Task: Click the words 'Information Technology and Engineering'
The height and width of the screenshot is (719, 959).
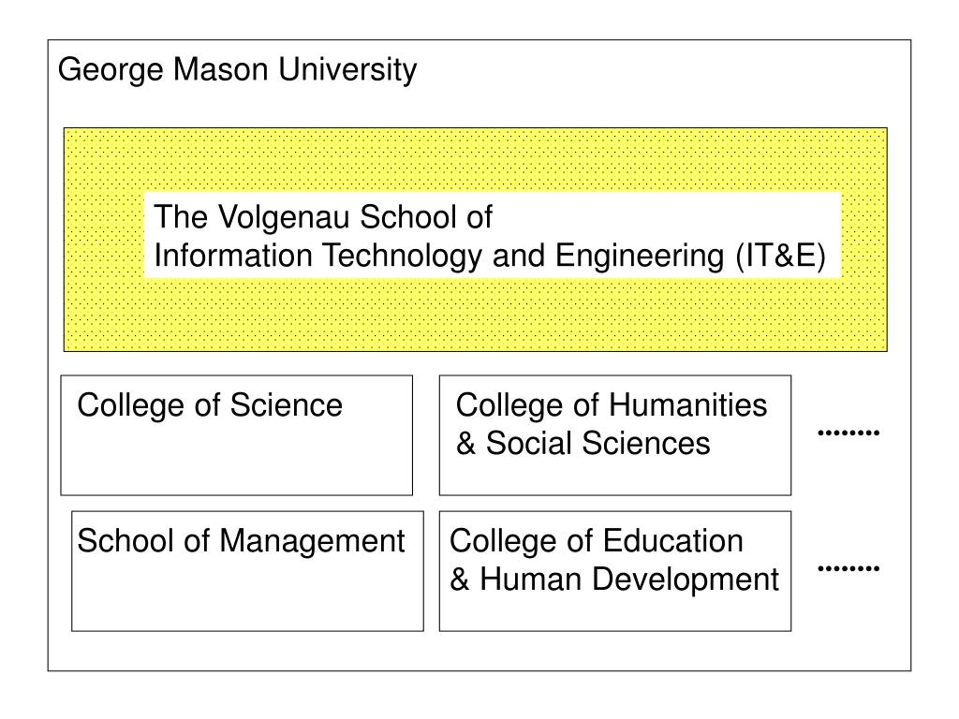Action: [439, 256]
